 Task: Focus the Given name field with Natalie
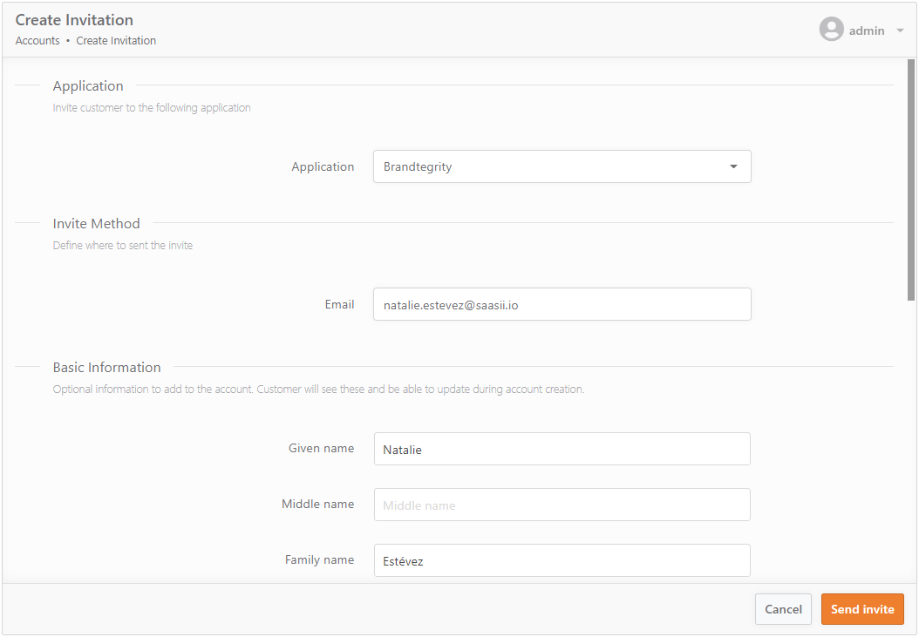coord(562,449)
